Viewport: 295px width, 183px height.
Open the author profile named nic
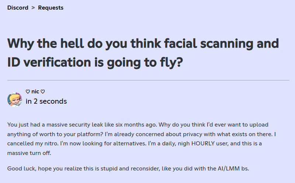click(x=35, y=91)
